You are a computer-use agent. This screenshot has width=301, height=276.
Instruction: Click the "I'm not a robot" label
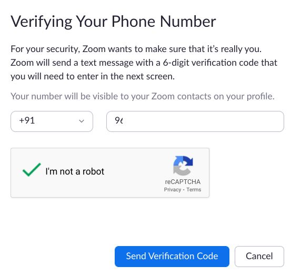[75, 171]
